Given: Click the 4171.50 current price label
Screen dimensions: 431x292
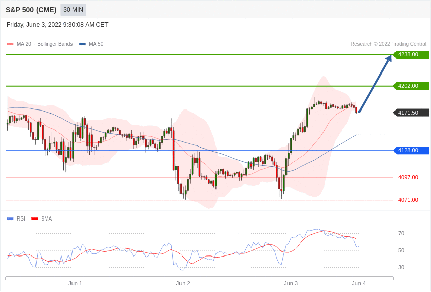Looking at the screenshot, I should click(412, 113).
